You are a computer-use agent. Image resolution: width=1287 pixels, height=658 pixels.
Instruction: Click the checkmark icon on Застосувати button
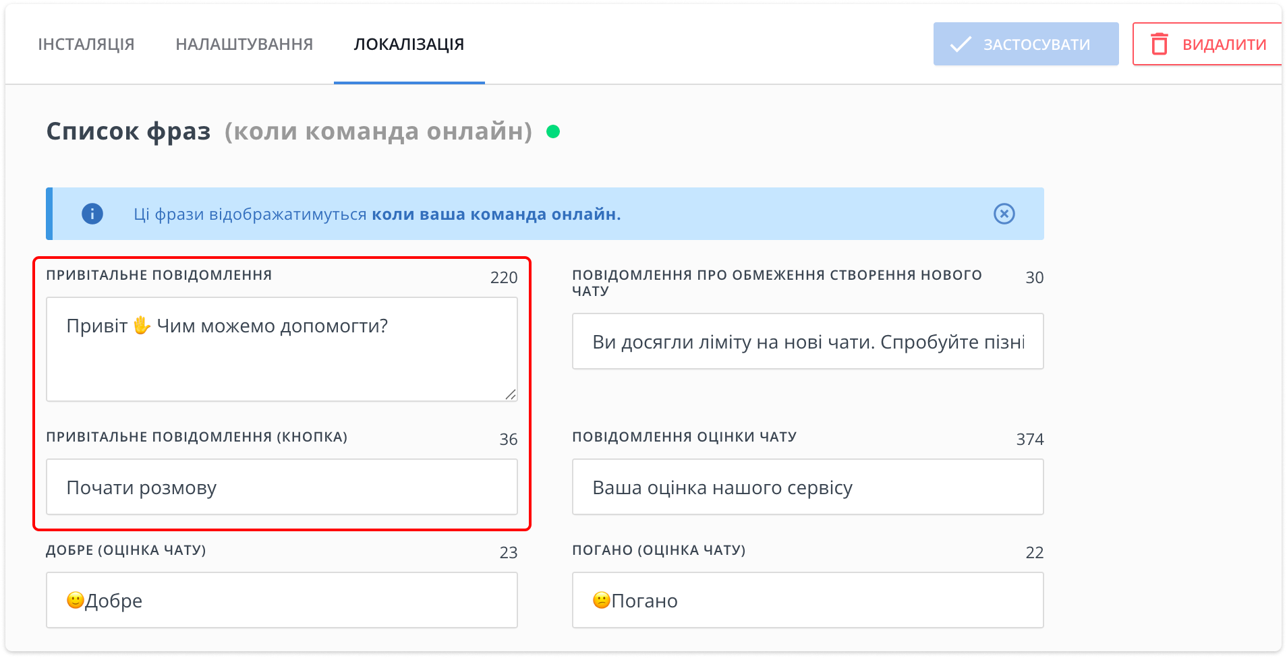pos(959,44)
